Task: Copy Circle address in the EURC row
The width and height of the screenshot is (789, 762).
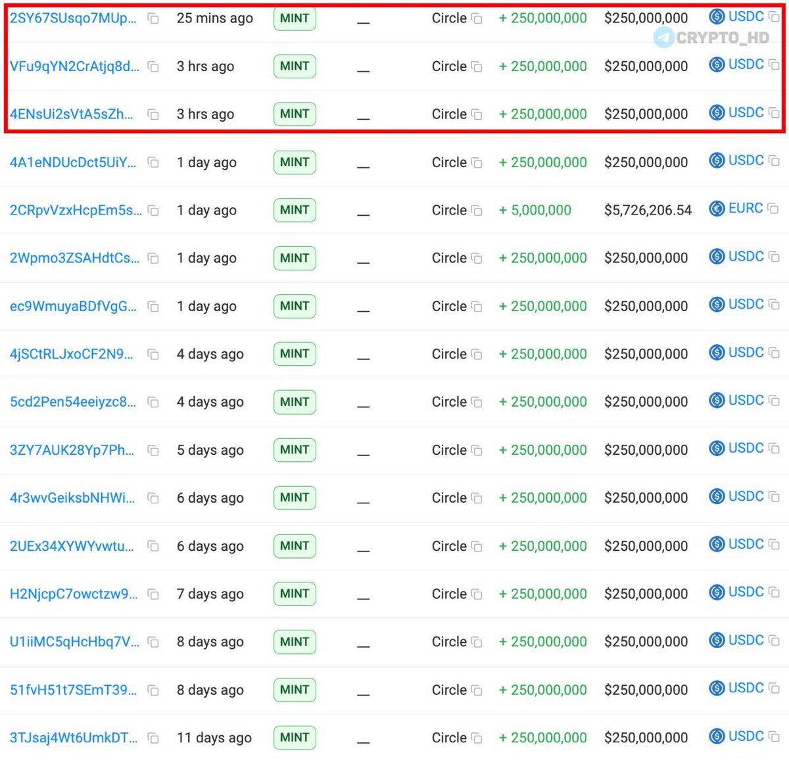Action: (x=477, y=211)
